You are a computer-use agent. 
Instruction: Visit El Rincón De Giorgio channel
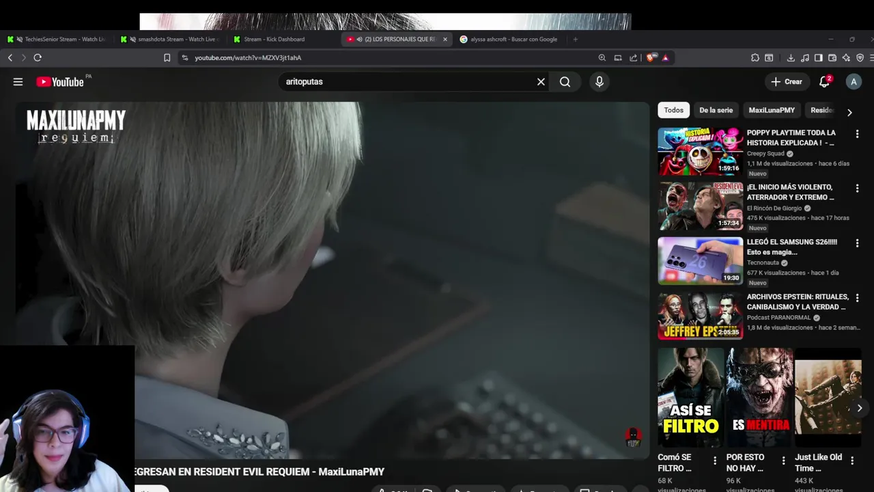774,208
